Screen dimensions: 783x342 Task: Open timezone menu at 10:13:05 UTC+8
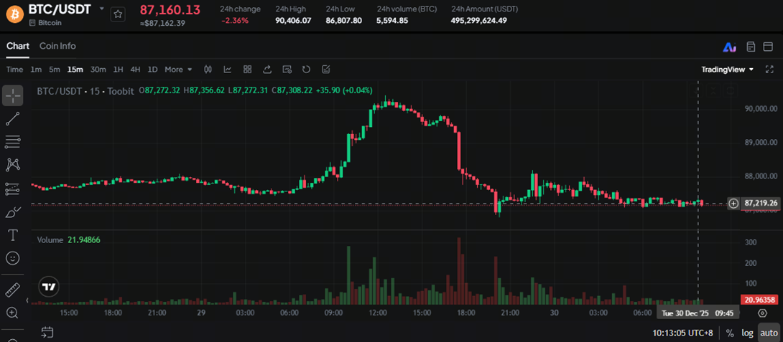682,333
